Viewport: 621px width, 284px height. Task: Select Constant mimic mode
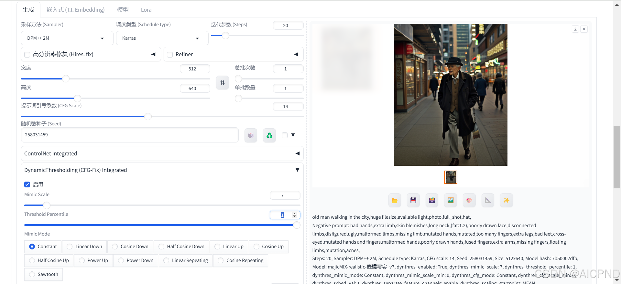tap(43, 247)
